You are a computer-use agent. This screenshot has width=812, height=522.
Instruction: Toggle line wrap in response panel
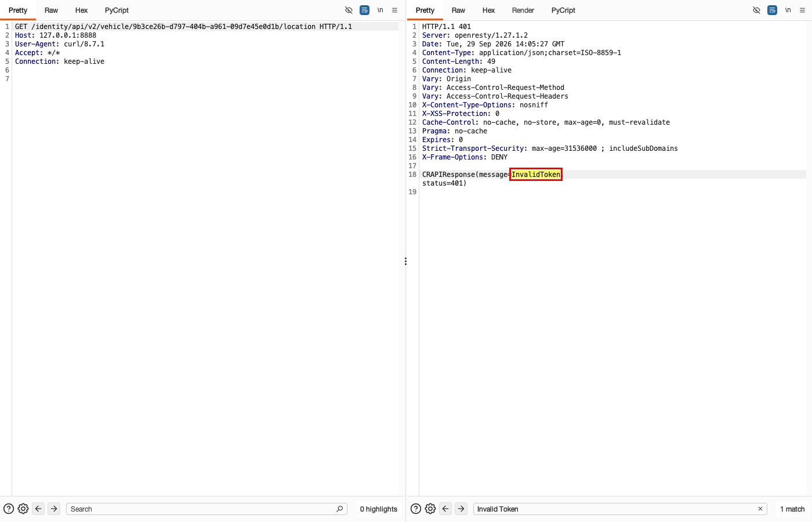click(772, 10)
